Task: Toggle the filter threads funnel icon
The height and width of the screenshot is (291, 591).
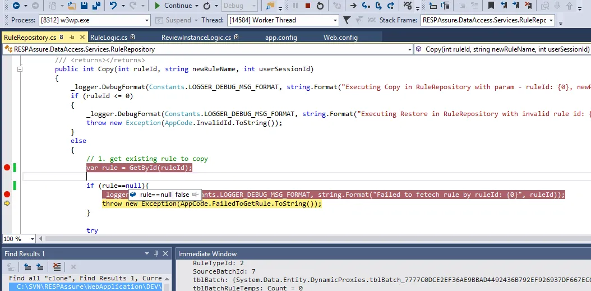Action: [347, 20]
